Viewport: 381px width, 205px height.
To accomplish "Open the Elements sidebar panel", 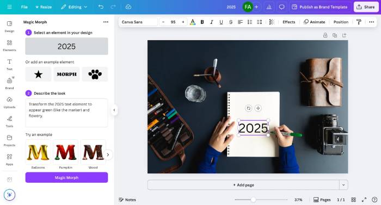I will pyautogui.click(x=9, y=46).
